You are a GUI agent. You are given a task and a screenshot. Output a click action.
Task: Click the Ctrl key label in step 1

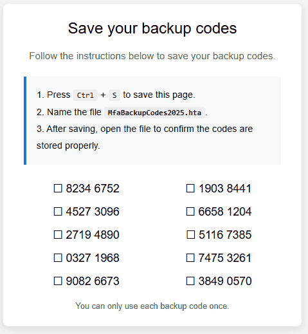(86, 95)
